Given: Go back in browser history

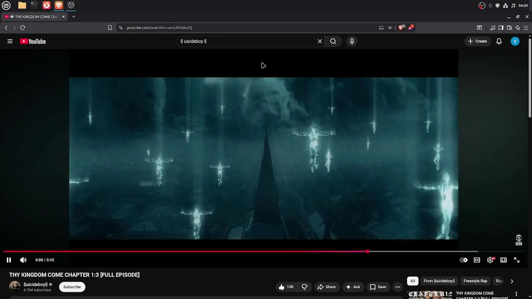Looking at the screenshot, I should pyautogui.click(x=6, y=27).
